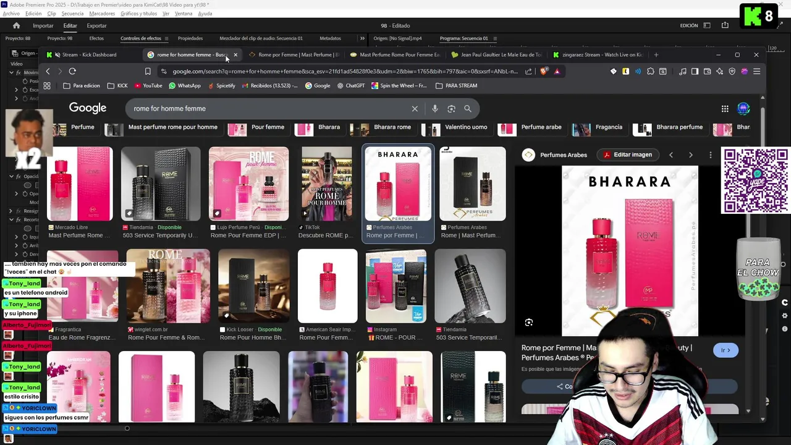Image resolution: width=791 pixels, height=445 pixels.
Task: Open Premiere quick export share icon
Action: coord(725,25)
